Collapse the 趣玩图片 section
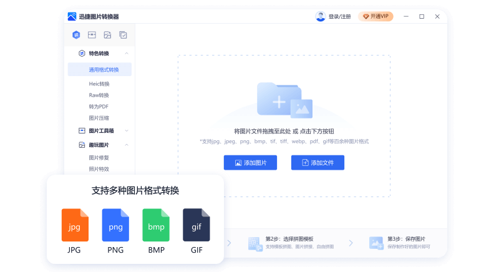 pyautogui.click(x=127, y=145)
